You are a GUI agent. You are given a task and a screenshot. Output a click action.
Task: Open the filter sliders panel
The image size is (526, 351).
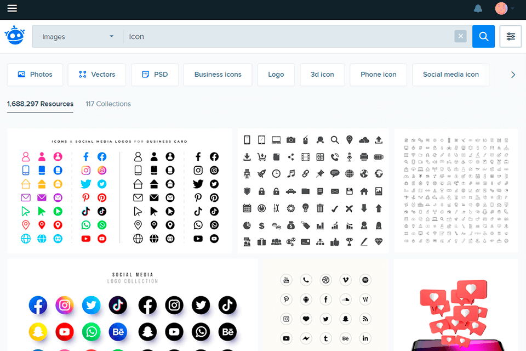[x=511, y=36]
